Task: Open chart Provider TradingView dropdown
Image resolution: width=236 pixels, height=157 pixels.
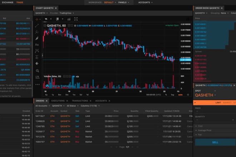Action: 67,13
